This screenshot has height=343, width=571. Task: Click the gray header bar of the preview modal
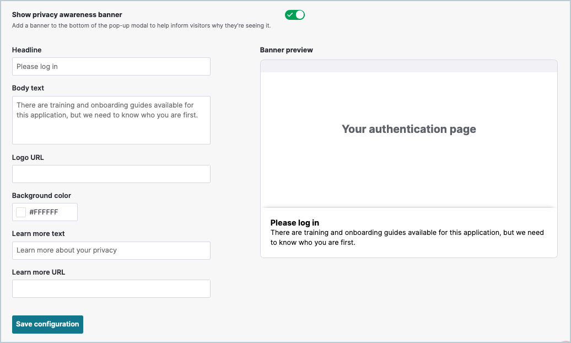coord(408,66)
